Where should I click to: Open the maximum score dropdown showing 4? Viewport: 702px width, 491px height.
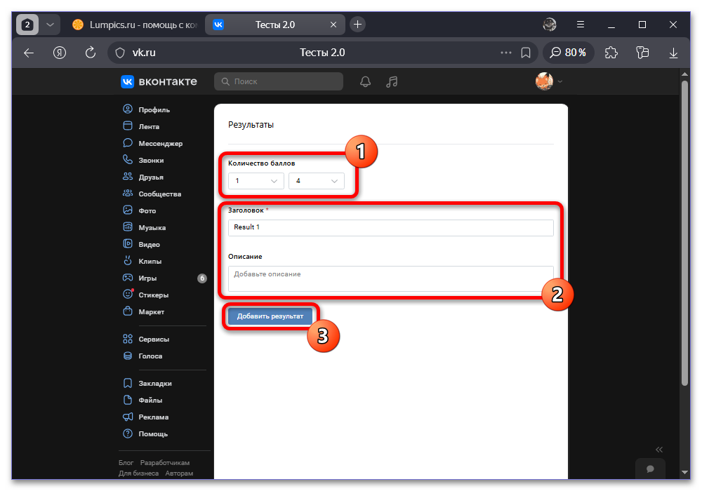coord(317,181)
